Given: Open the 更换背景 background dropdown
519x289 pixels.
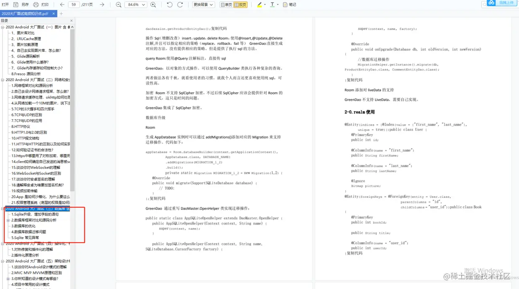Looking at the screenshot, I should (204, 5).
